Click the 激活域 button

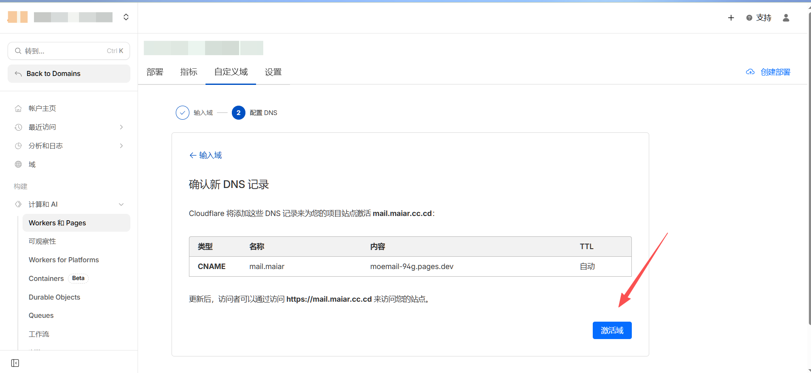(612, 330)
